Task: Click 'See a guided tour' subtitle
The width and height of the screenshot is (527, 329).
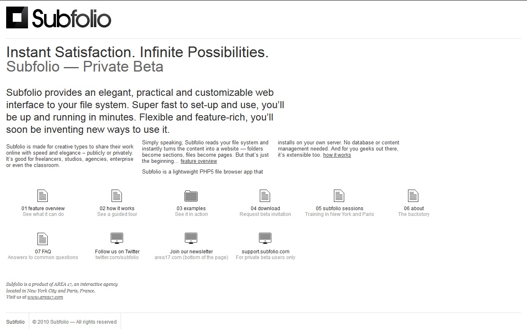Action: pos(117,214)
